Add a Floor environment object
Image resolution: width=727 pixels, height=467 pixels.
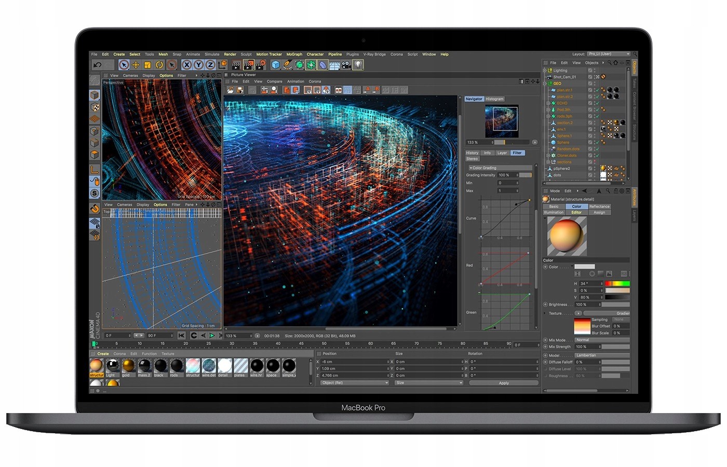click(x=334, y=65)
